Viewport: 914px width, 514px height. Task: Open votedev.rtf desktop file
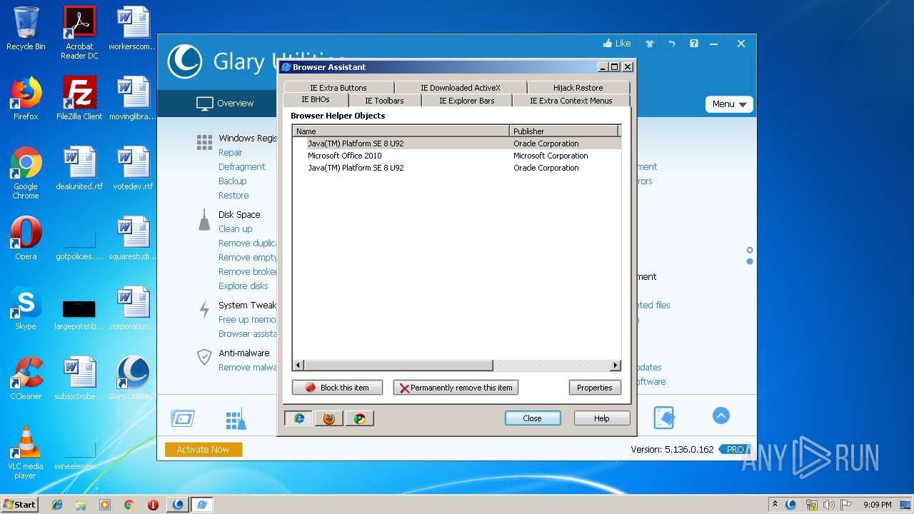[x=133, y=168]
